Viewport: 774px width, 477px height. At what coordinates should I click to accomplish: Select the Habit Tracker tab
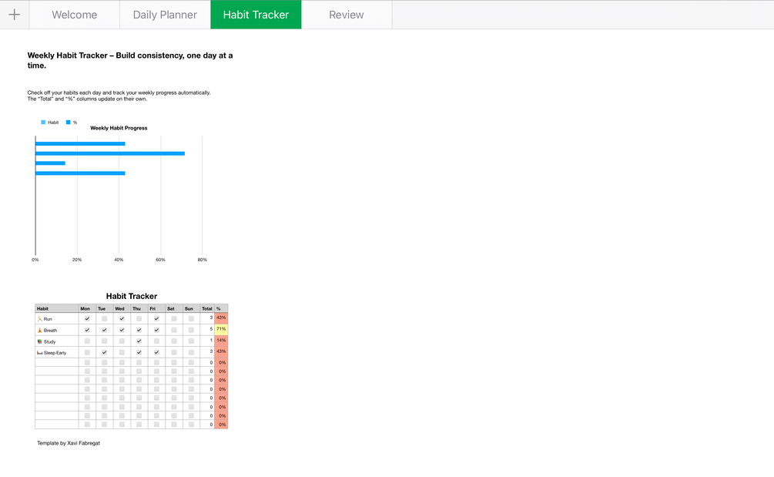point(256,15)
